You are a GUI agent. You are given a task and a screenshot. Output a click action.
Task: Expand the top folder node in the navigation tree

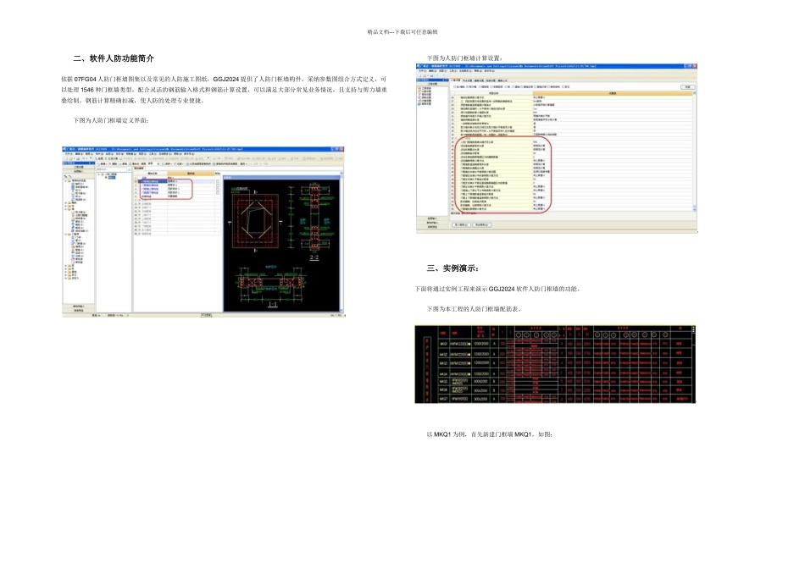pos(66,180)
